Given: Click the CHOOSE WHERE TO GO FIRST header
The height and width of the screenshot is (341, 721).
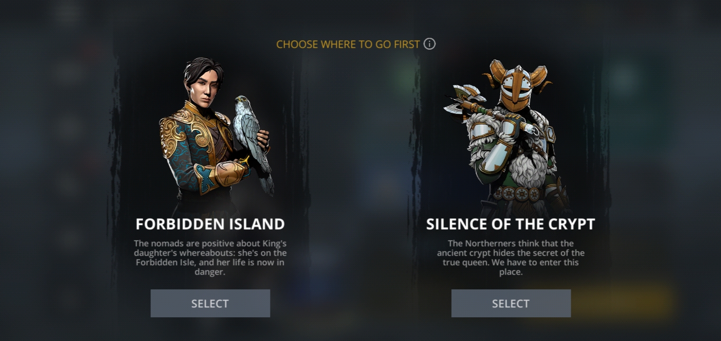Looking at the screenshot, I should 348,45.
